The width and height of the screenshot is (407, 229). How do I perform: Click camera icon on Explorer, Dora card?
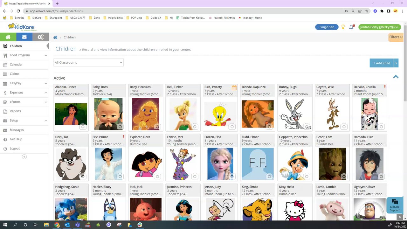[157, 177]
